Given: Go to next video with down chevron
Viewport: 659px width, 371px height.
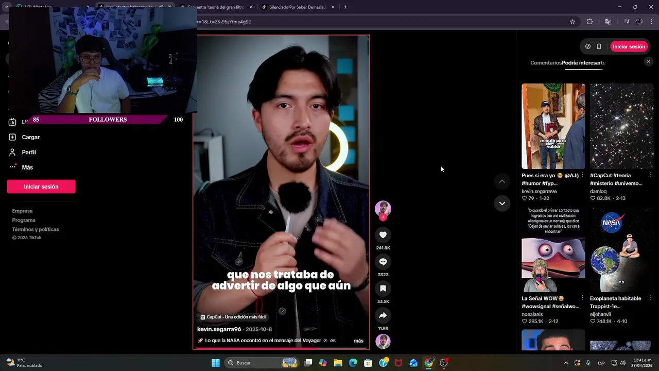Looking at the screenshot, I should [502, 204].
